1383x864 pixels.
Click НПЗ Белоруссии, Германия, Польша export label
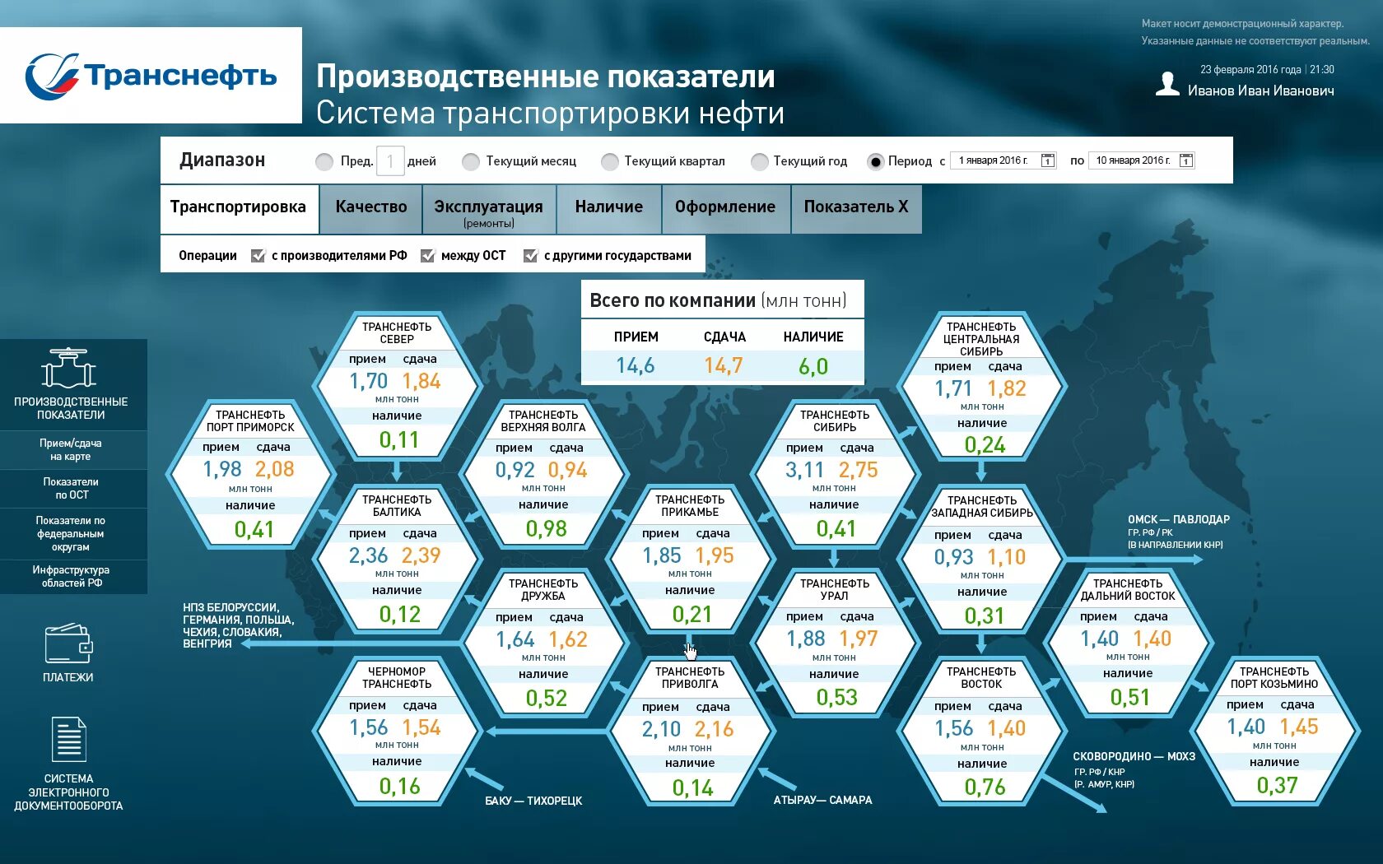[x=238, y=625]
